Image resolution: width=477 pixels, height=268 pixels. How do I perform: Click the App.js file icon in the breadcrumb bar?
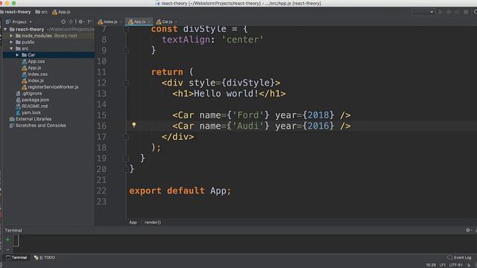coord(54,12)
